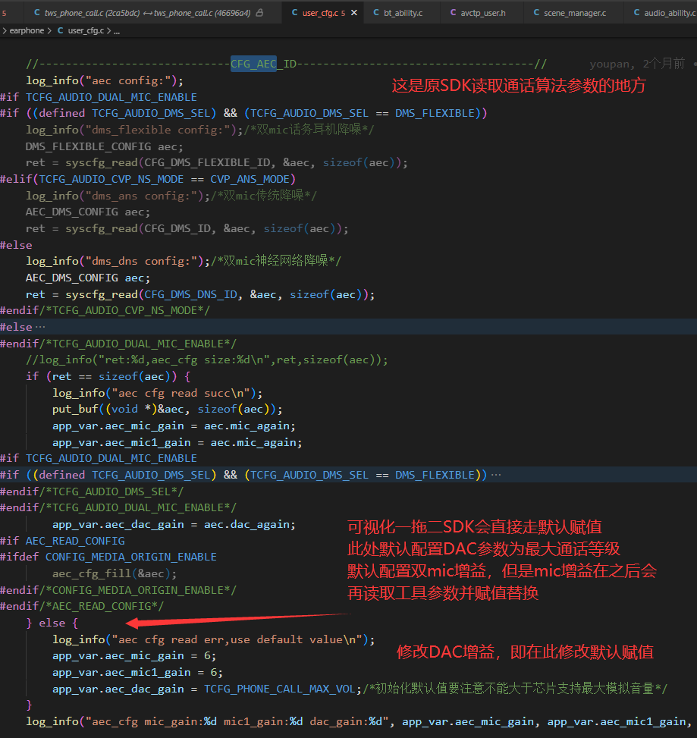
Task: Open the tws_phone_call.c diff comparison tab
Action: 147,13
